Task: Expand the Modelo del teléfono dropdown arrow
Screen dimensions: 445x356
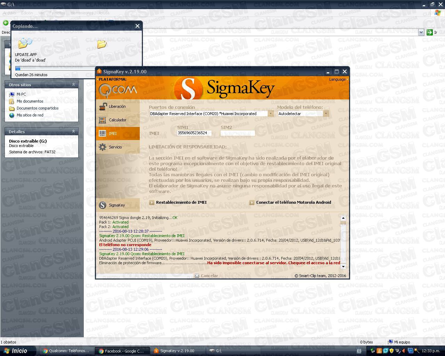Action: coord(326,114)
